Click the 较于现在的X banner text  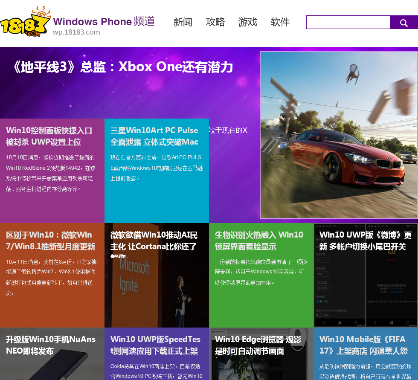pyautogui.click(x=228, y=131)
